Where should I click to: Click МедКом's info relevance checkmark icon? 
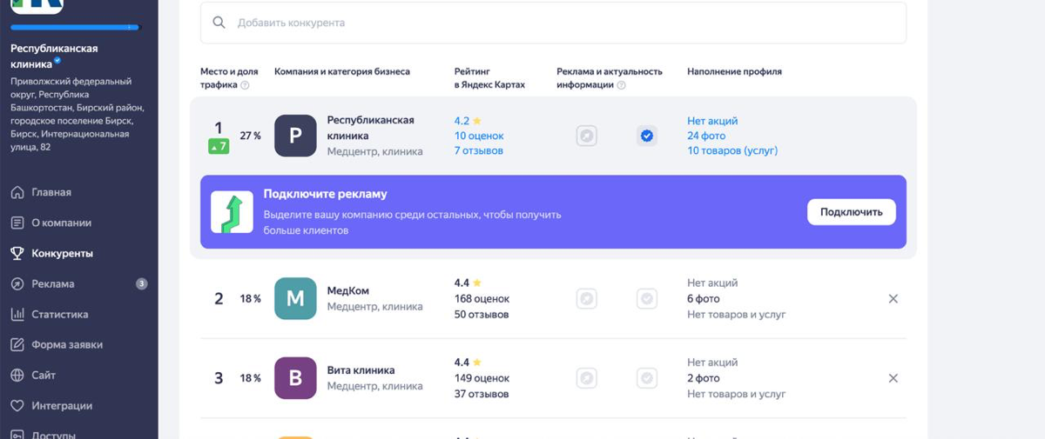(x=647, y=298)
